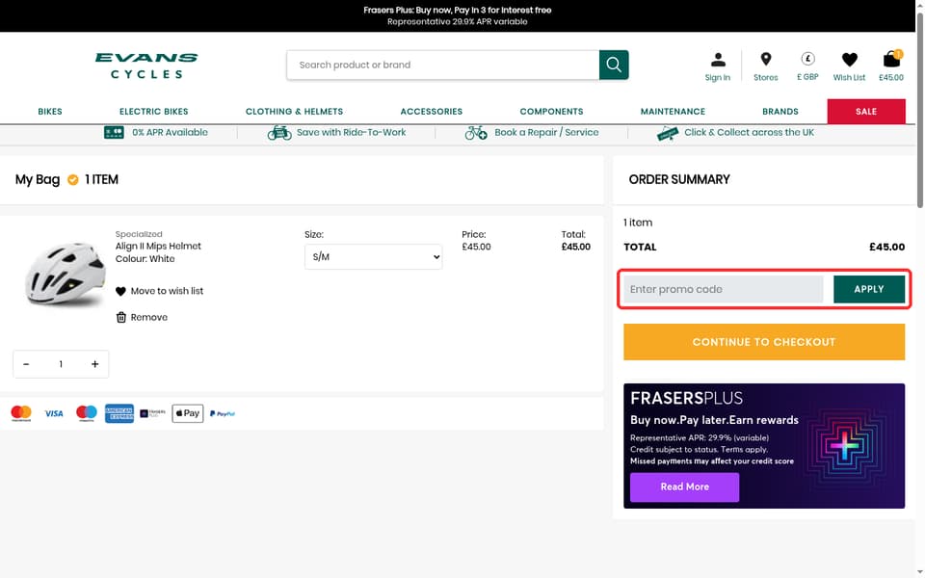Click the Save with Ride-To-Work link
This screenshot has height=578, width=925.
coord(351,133)
